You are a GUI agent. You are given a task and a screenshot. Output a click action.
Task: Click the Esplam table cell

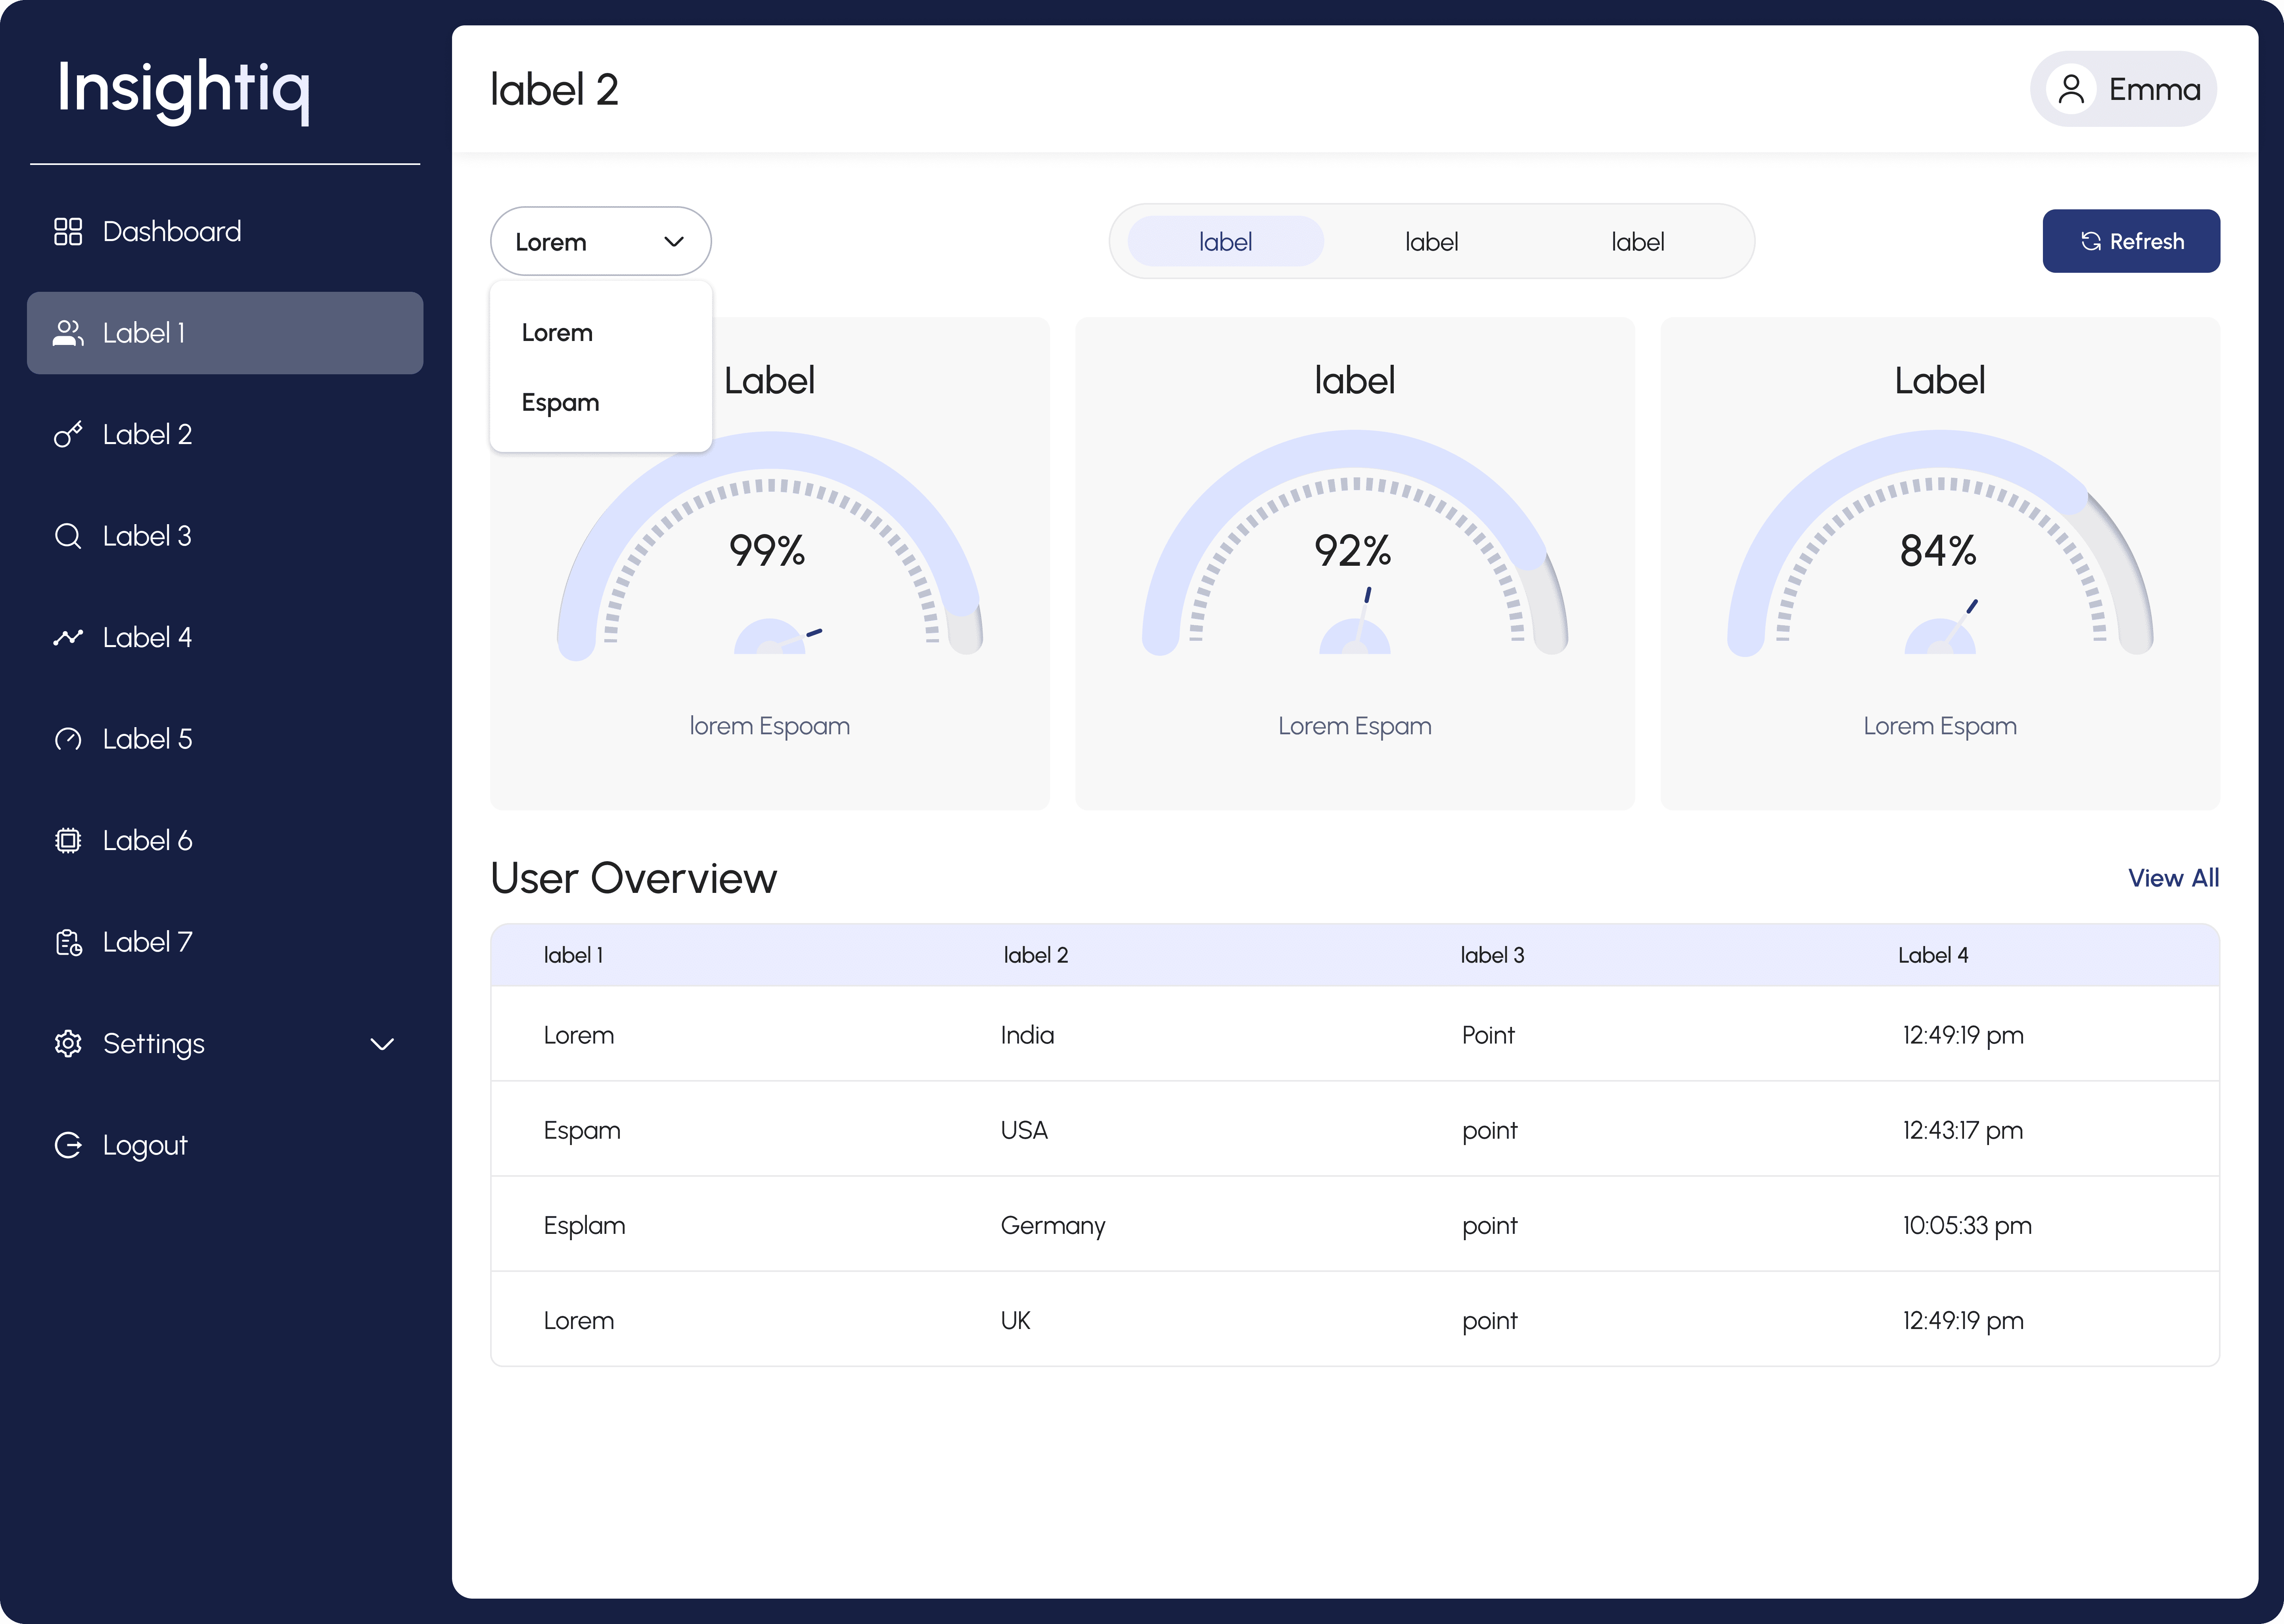point(584,1226)
